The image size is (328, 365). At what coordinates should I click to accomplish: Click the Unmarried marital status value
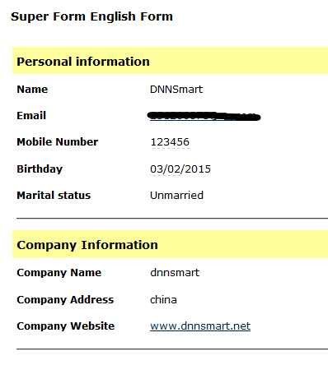(x=176, y=195)
